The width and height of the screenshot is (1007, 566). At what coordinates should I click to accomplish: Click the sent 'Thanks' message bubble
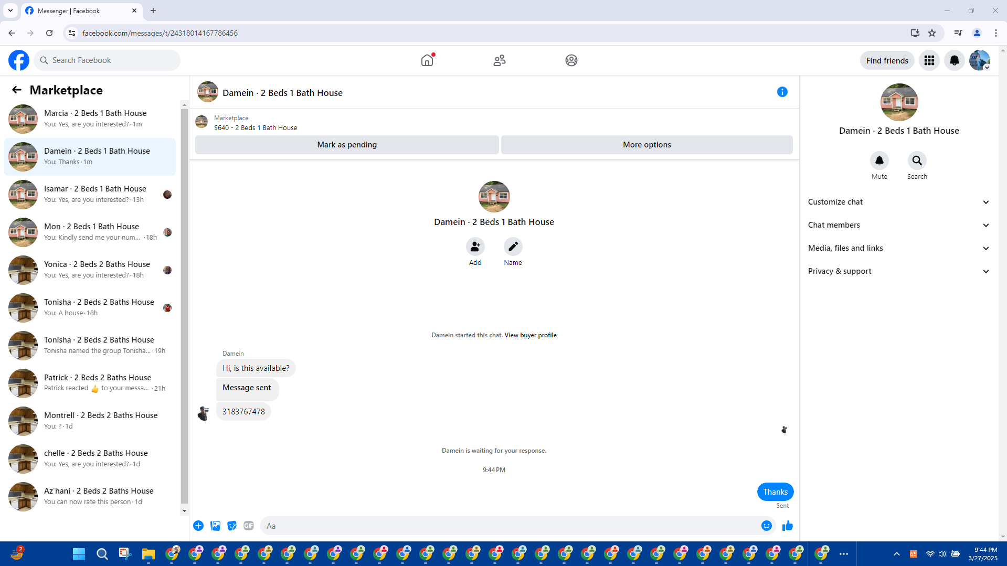pyautogui.click(x=776, y=492)
